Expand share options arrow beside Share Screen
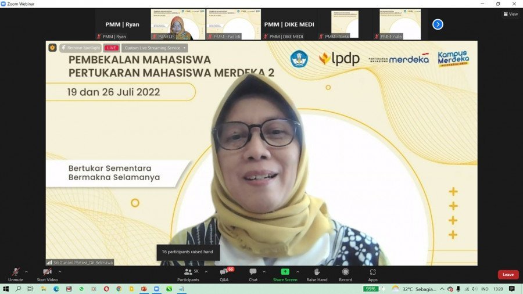Image resolution: width=523 pixels, height=294 pixels. pyautogui.click(x=298, y=271)
